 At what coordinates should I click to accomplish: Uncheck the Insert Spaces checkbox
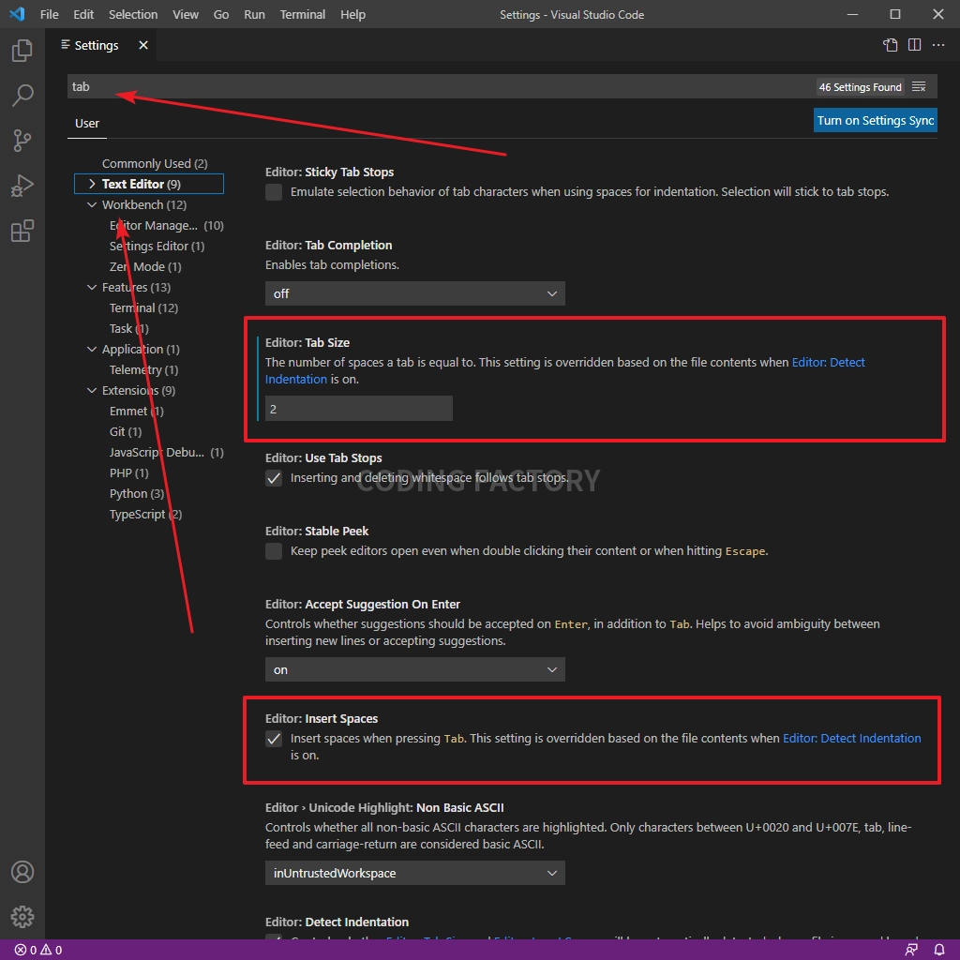274,739
